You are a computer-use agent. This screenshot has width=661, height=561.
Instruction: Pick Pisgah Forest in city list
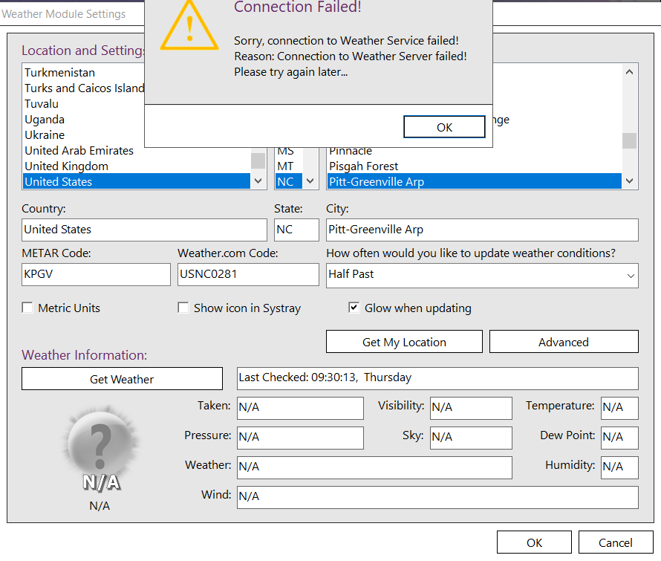click(364, 166)
